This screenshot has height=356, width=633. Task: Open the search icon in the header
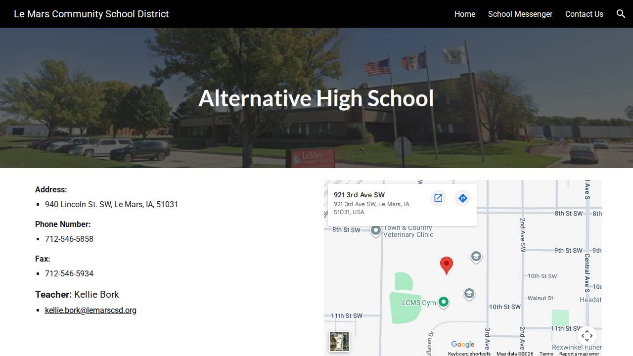coord(621,14)
